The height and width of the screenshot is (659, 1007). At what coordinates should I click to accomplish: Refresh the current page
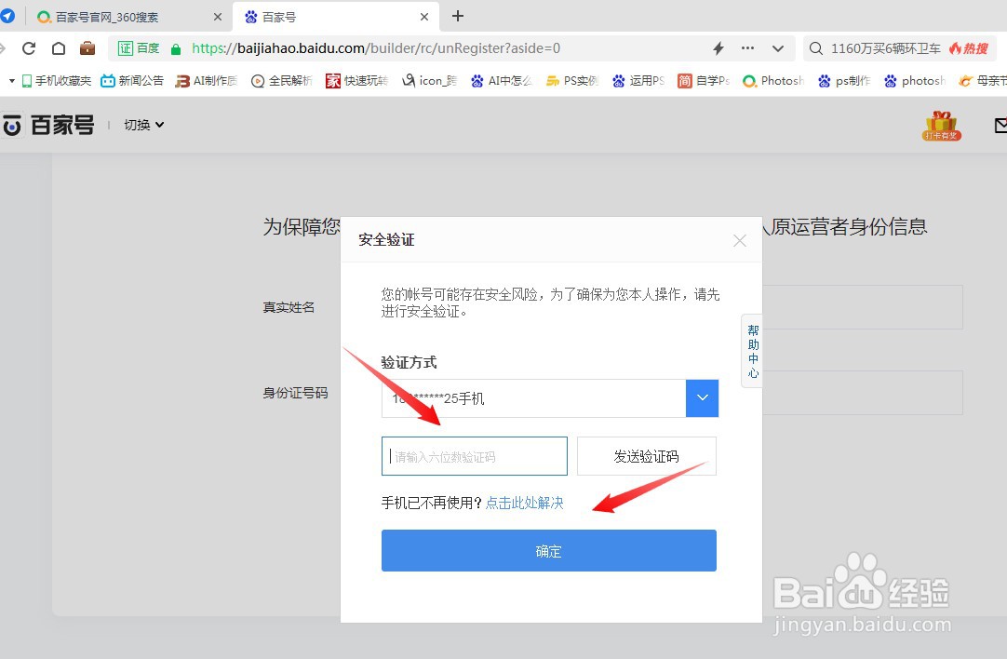(x=28, y=47)
